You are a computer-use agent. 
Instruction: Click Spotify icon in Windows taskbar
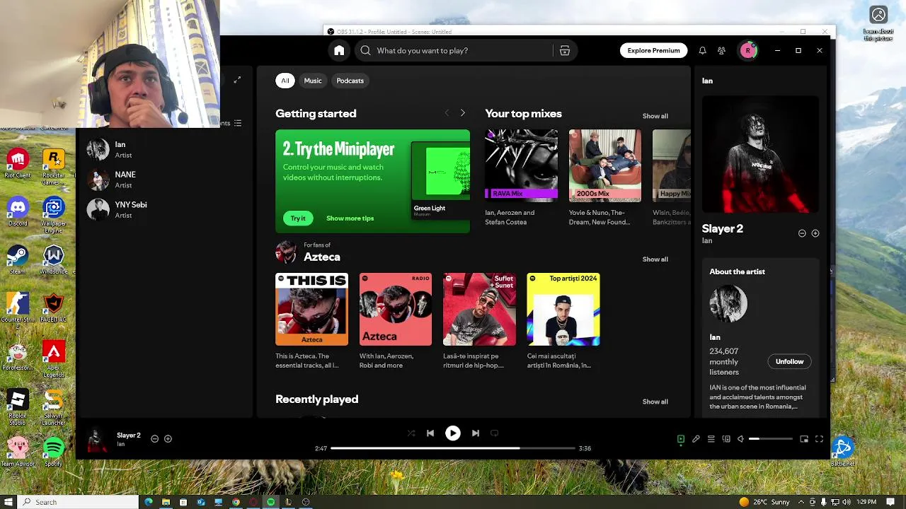[x=270, y=502]
